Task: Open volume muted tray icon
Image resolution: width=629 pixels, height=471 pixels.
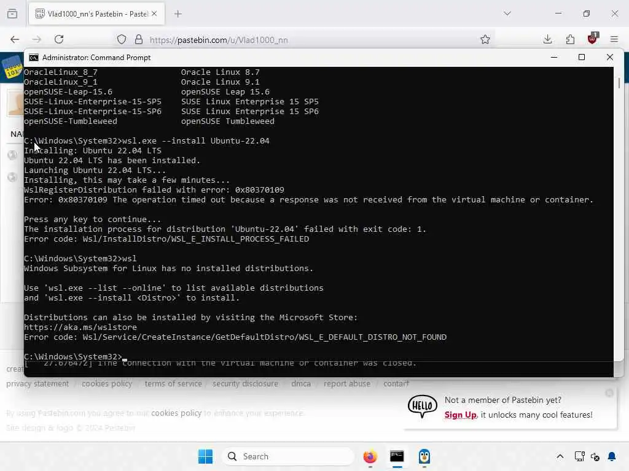Action: click(x=595, y=456)
